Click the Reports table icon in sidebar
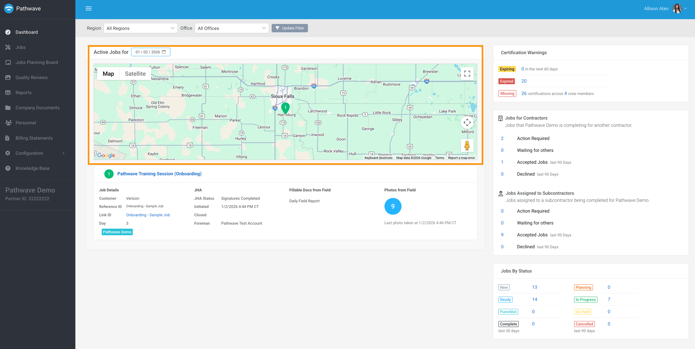 click(x=8, y=93)
